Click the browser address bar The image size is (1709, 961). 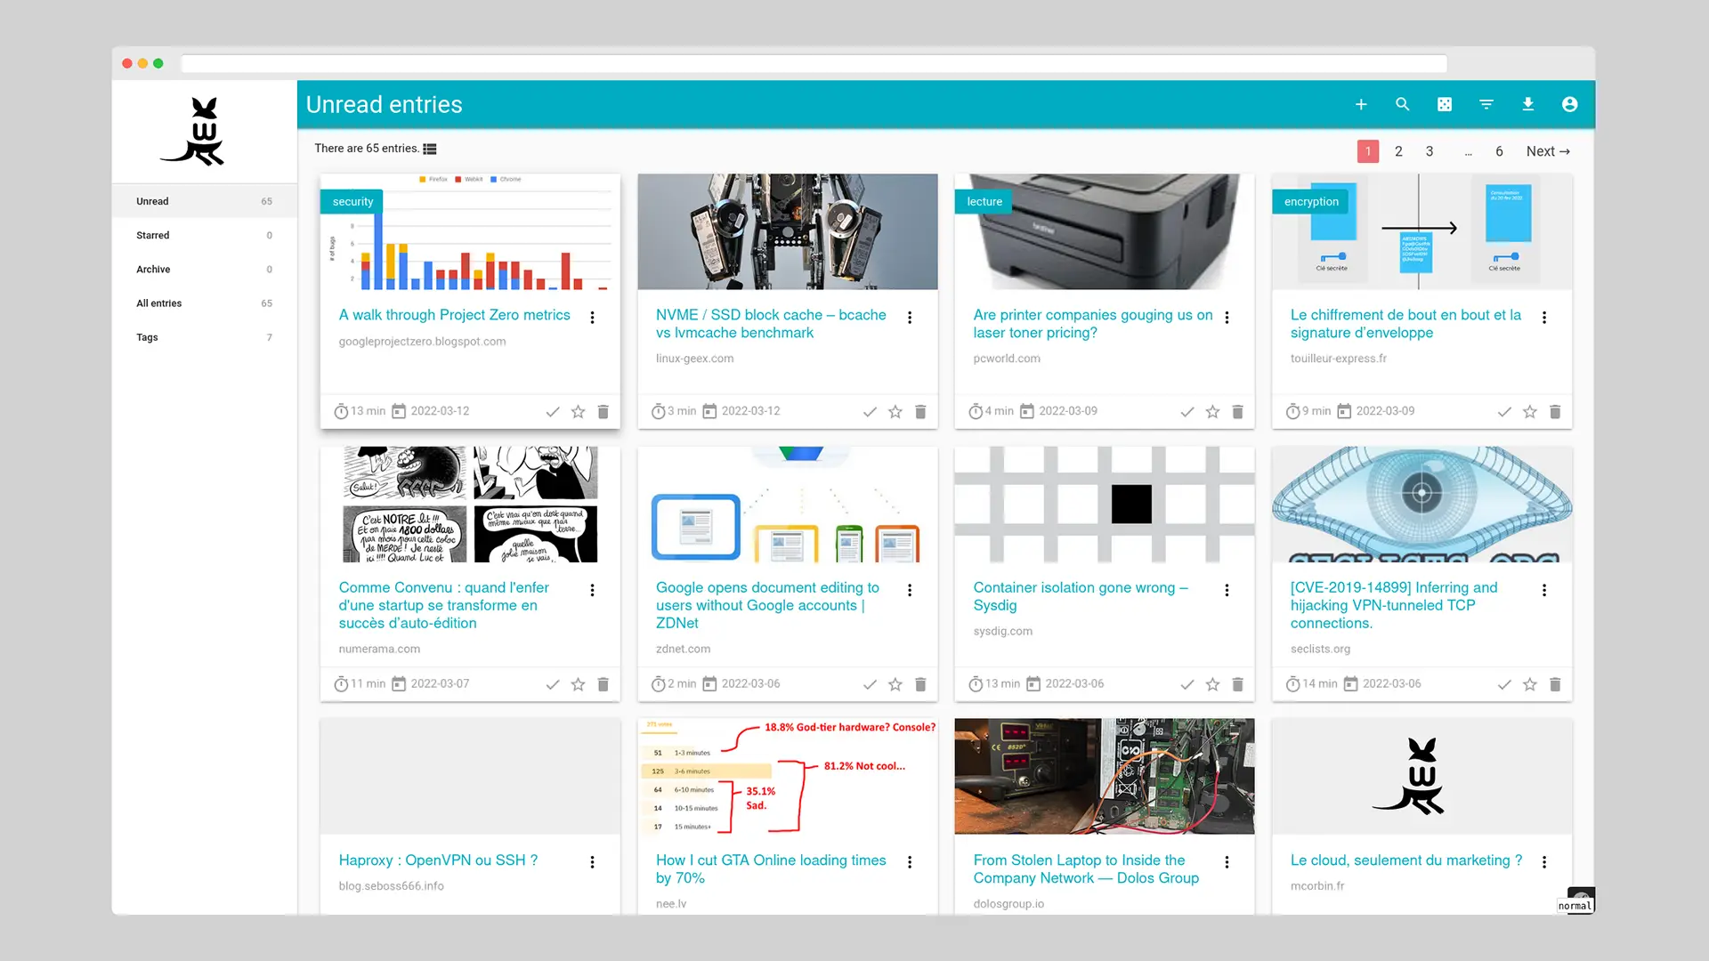pos(814,63)
